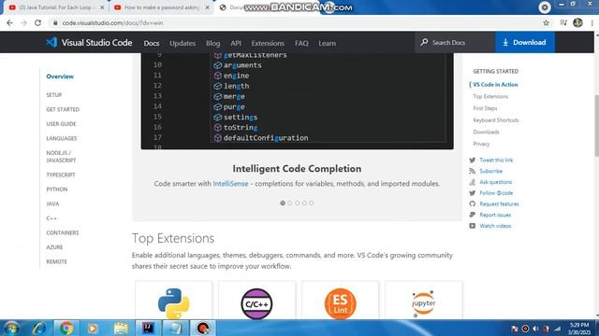The height and width of the screenshot is (336, 599).
Task: Click the code completion screenshot image
Action: 298,101
